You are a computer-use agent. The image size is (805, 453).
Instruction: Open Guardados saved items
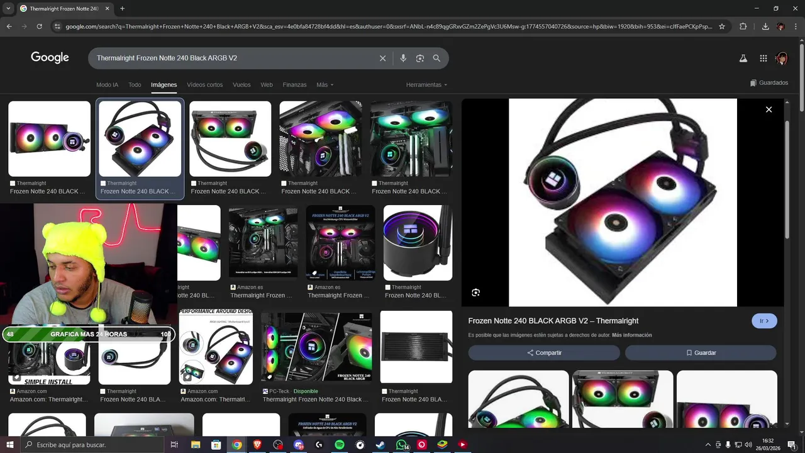[769, 83]
